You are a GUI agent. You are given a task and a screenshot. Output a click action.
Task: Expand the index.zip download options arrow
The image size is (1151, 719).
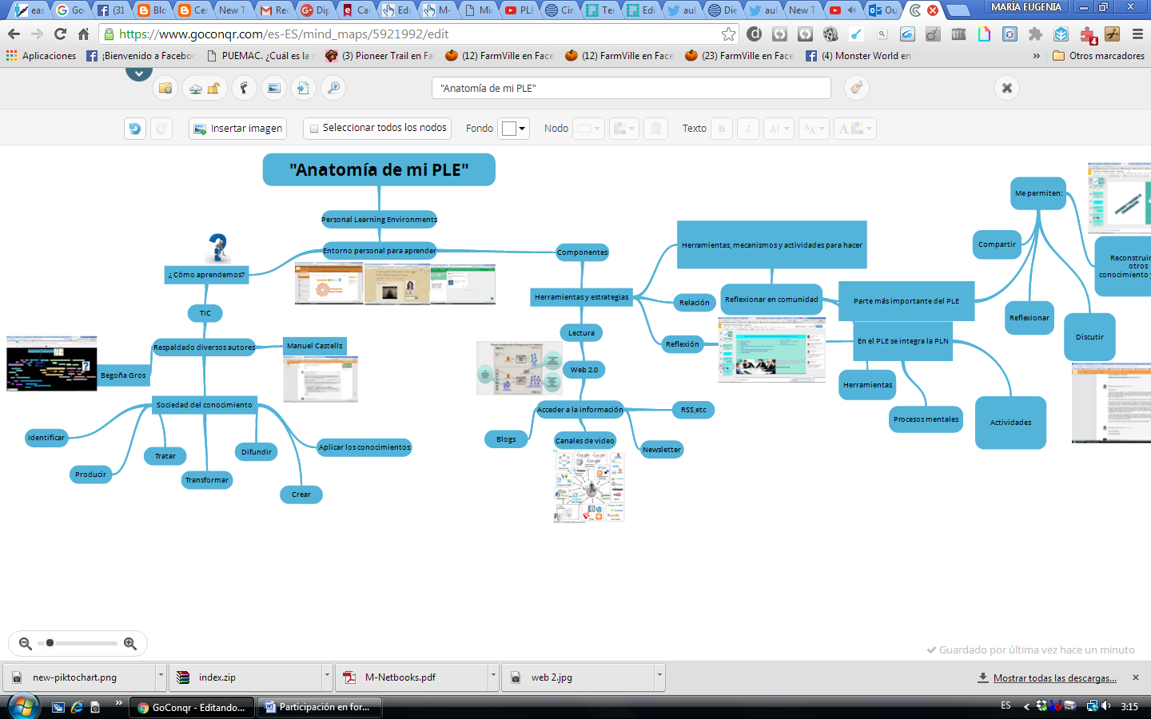[x=327, y=677]
